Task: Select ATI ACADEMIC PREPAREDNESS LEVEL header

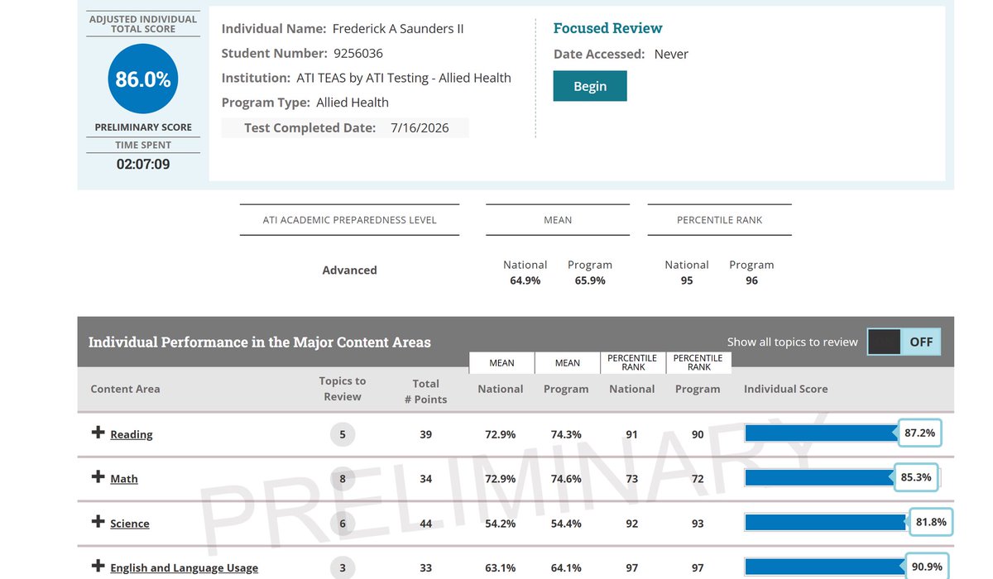Action: click(x=349, y=220)
